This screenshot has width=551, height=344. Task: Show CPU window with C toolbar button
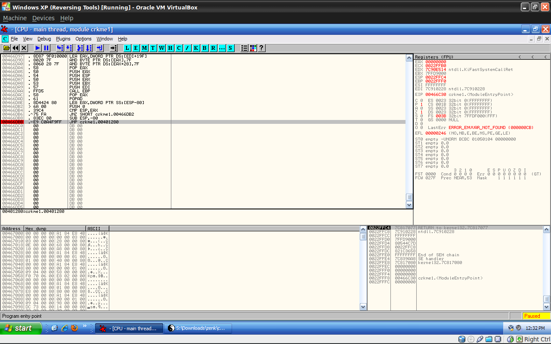coord(179,48)
